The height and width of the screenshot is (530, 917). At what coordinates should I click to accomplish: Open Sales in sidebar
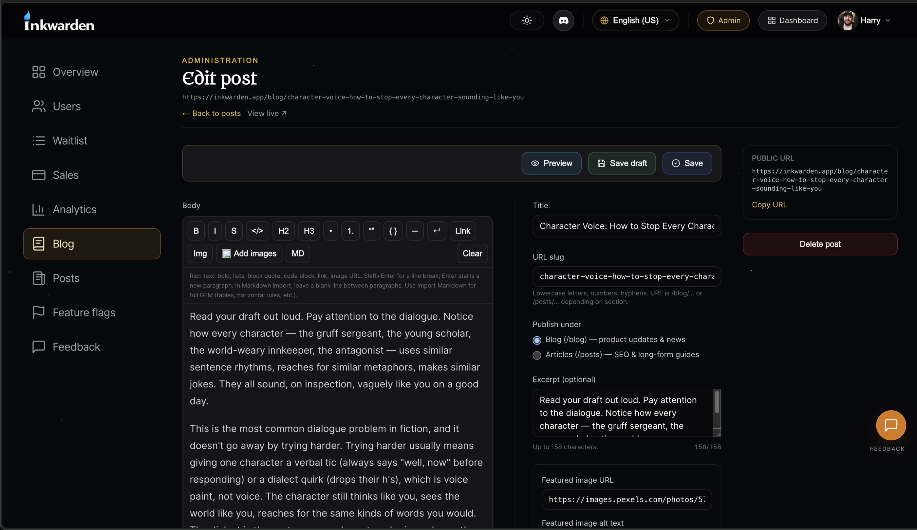pyautogui.click(x=92, y=175)
